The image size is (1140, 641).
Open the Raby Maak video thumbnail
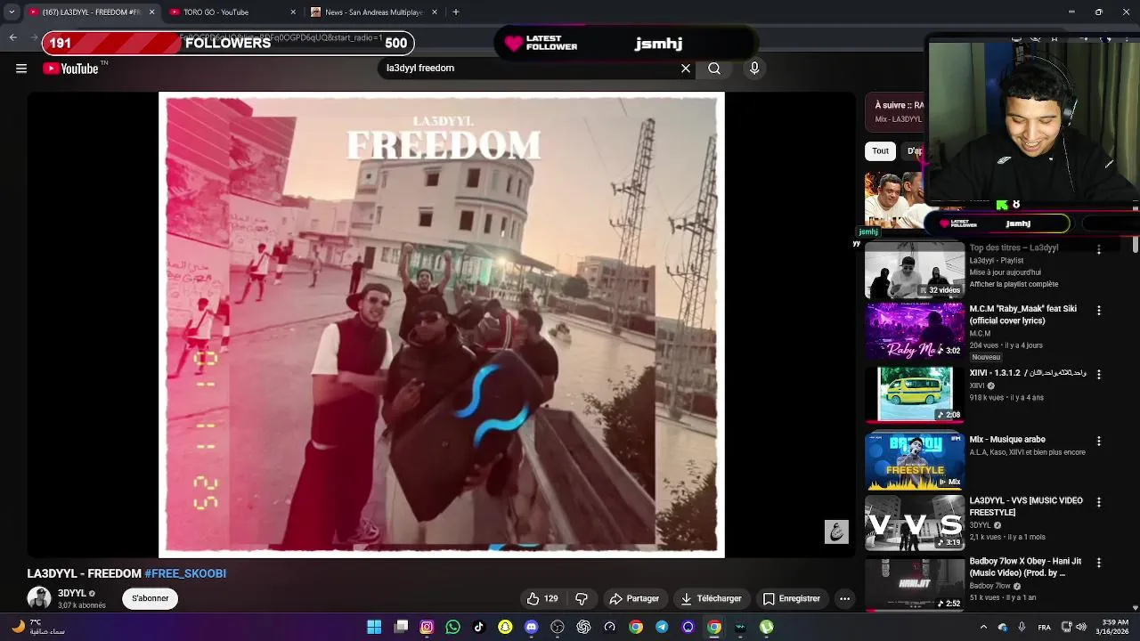click(x=915, y=331)
